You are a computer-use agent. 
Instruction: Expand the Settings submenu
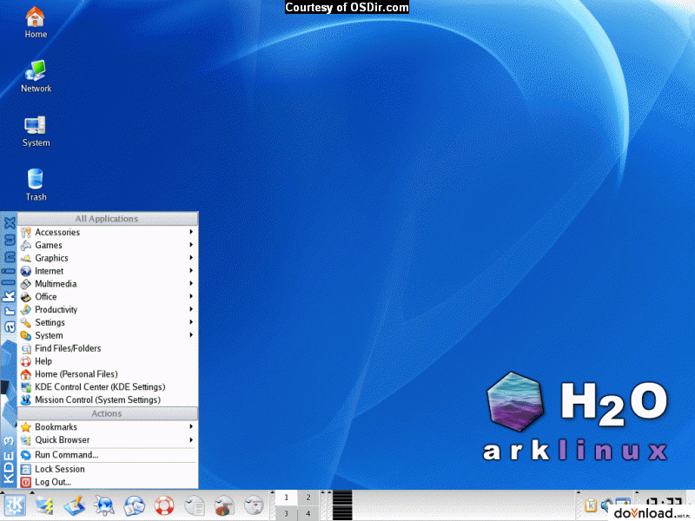tap(107, 322)
